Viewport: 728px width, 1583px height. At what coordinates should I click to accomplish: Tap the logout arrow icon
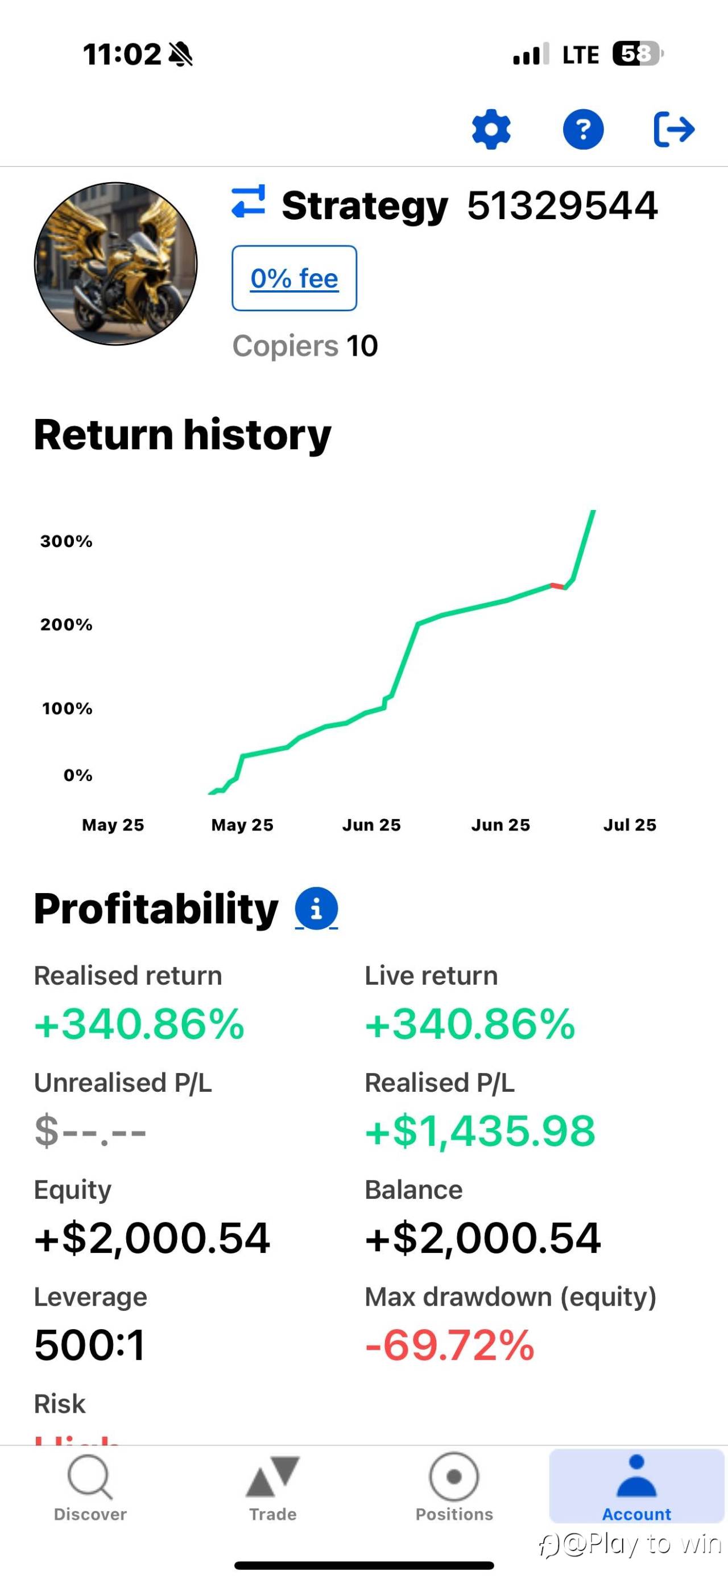click(x=674, y=129)
